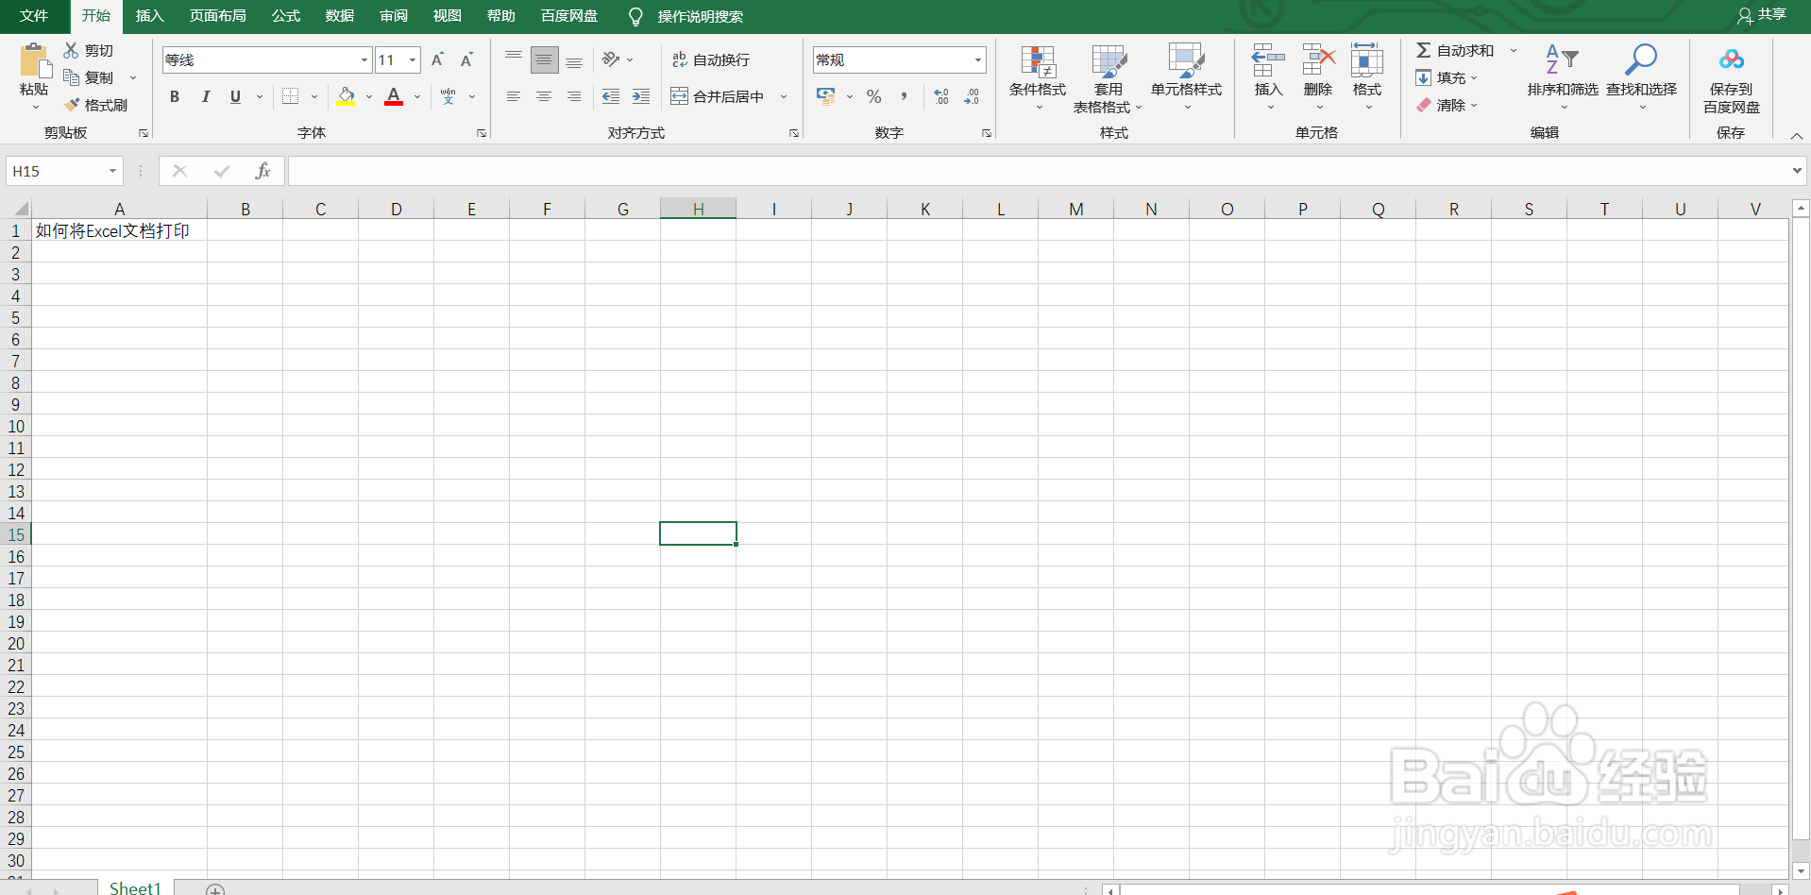Open the cell Format (格式) menu
The height and width of the screenshot is (895, 1811).
coord(1367,76)
